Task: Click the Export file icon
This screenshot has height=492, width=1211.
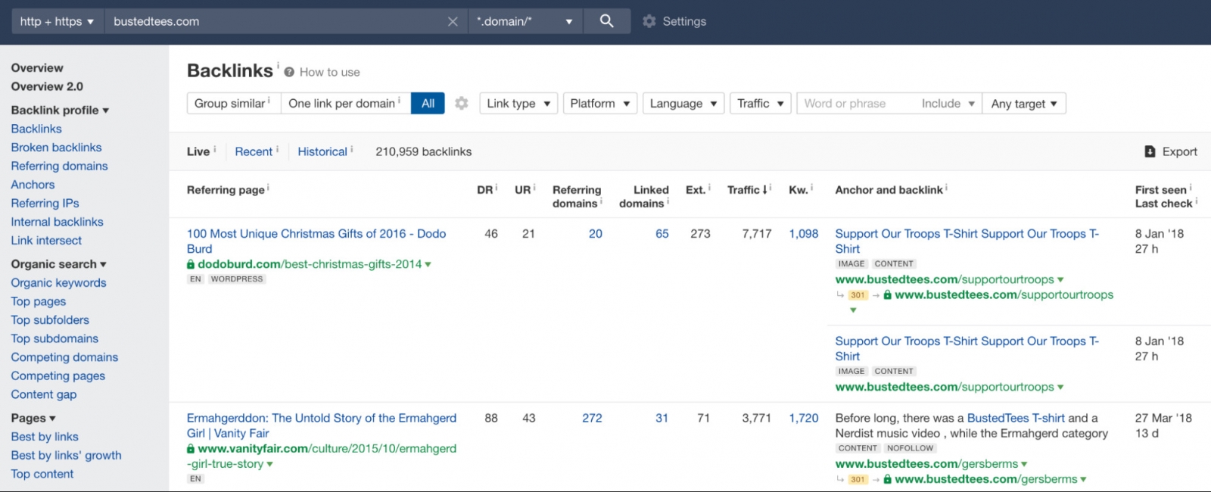Action: pyautogui.click(x=1150, y=151)
